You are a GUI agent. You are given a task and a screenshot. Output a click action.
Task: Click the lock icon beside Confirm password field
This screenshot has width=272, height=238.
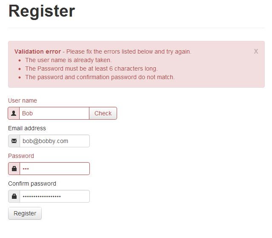[x=14, y=196]
